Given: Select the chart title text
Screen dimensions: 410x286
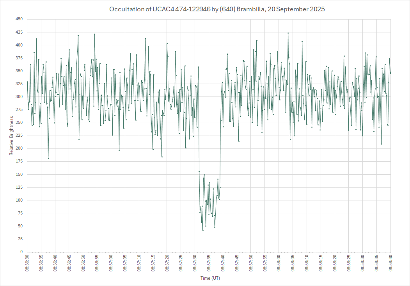Looking at the screenshot, I should [217, 9].
